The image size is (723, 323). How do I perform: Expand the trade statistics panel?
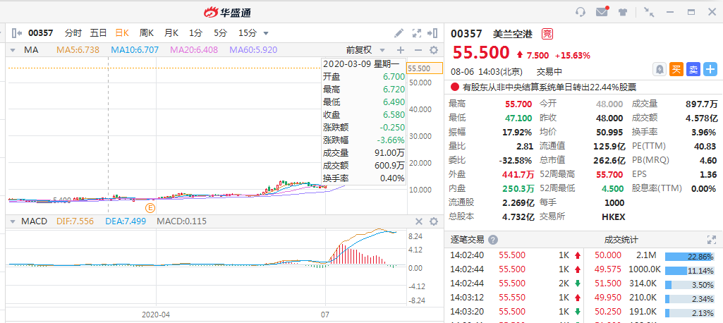tap(712, 240)
